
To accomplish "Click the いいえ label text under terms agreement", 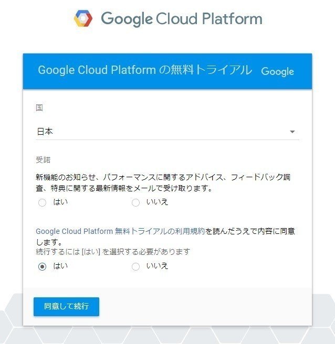I will tap(157, 266).
